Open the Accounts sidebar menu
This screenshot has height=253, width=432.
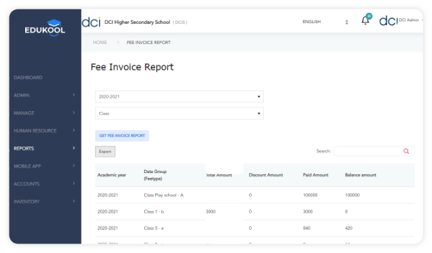[27, 184]
